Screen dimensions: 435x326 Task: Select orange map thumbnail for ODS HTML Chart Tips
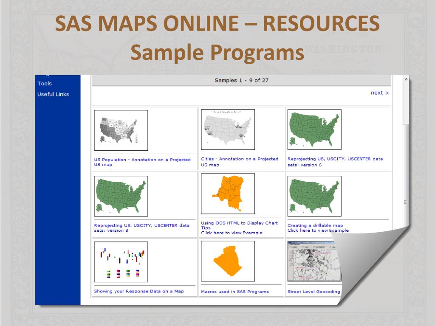click(228, 194)
